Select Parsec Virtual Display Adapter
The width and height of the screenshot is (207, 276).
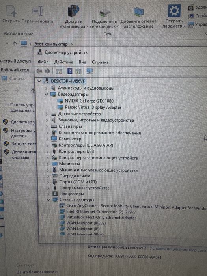coord(93,107)
